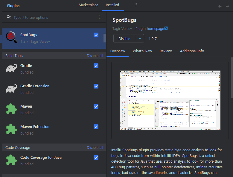
Task: Click the SpotBugs screenshot thumbnail
Action: (x=170, y=100)
